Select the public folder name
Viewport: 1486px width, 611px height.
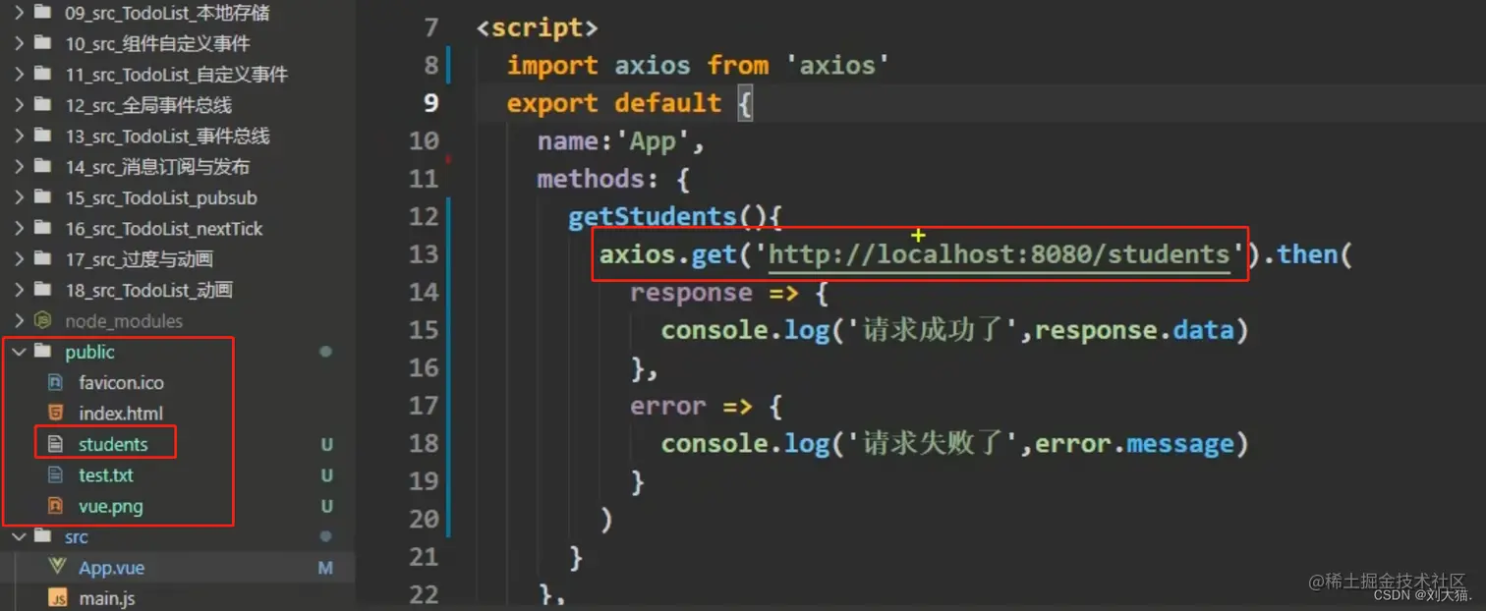(89, 352)
